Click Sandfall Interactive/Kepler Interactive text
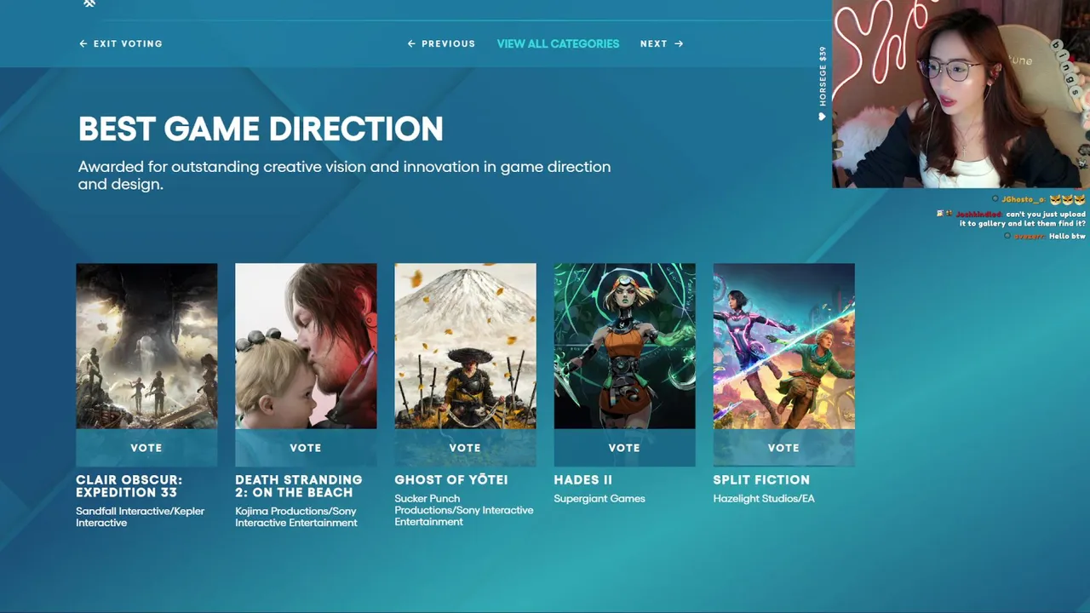The width and height of the screenshot is (1090, 613). 140,517
